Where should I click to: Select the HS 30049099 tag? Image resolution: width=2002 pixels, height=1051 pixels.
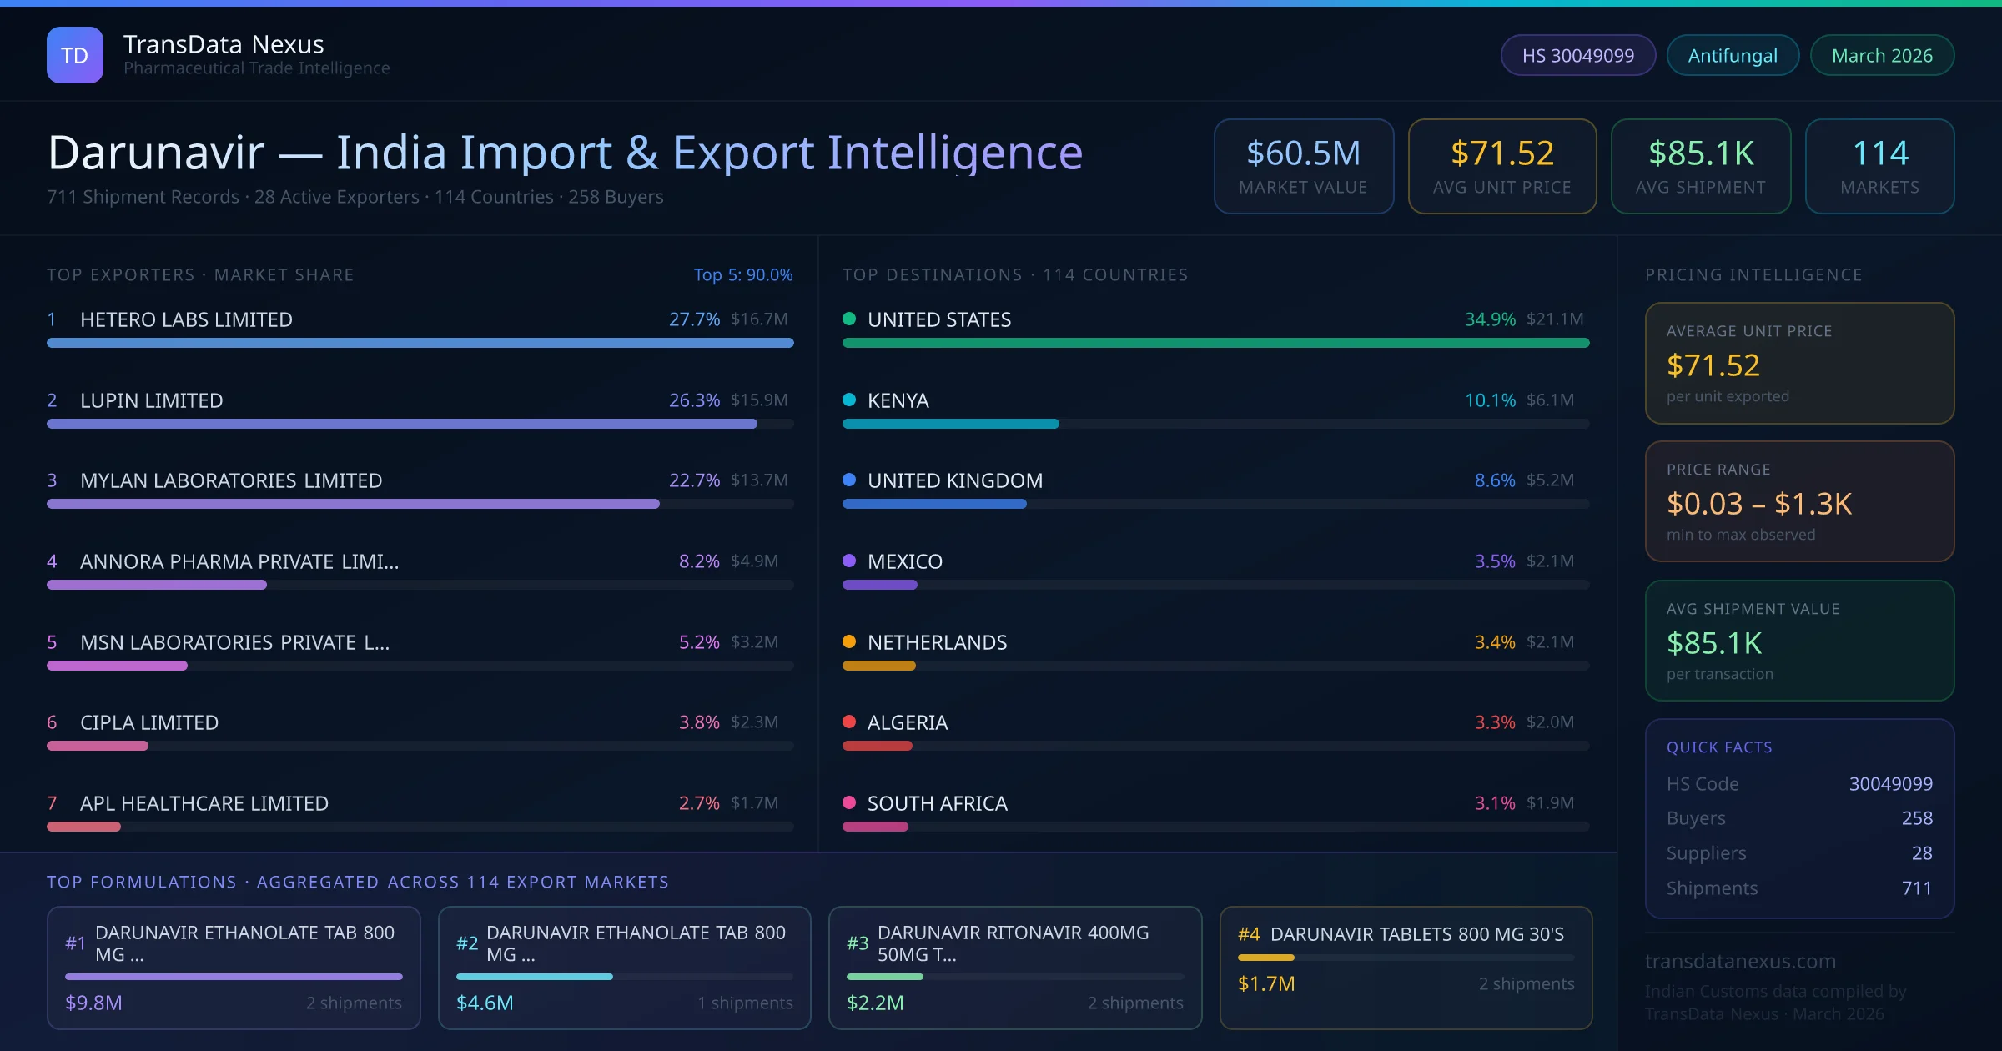[x=1577, y=55]
